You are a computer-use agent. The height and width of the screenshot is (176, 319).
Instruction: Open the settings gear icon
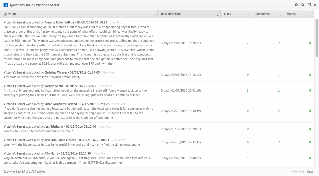click(303, 5)
